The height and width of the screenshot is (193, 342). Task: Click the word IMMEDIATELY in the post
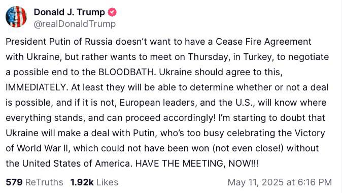coord(36,87)
